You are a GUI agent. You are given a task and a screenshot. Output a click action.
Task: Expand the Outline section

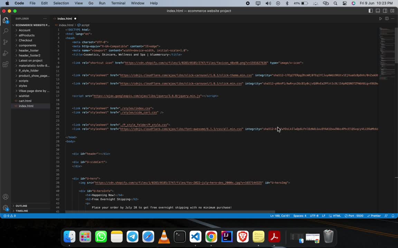[x=21, y=206]
